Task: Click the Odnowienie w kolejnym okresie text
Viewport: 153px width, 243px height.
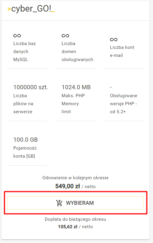Action: click(x=75, y=178)
